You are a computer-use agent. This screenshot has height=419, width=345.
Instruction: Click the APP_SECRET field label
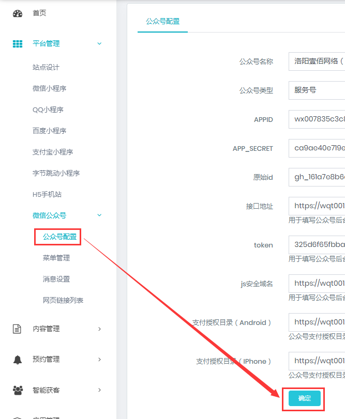(253, 149)
